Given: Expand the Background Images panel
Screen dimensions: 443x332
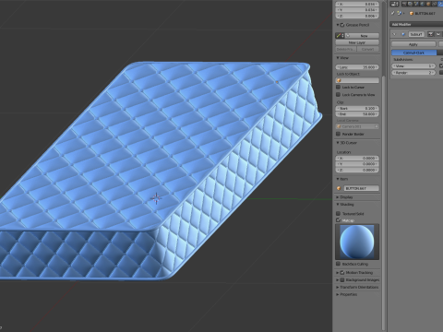Looking at the screenshot, I should 338,279.
